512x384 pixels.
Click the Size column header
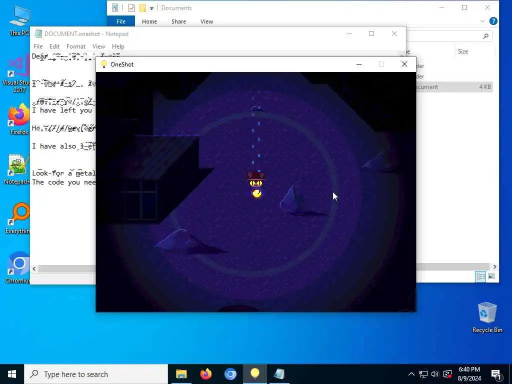pos(462,51)
